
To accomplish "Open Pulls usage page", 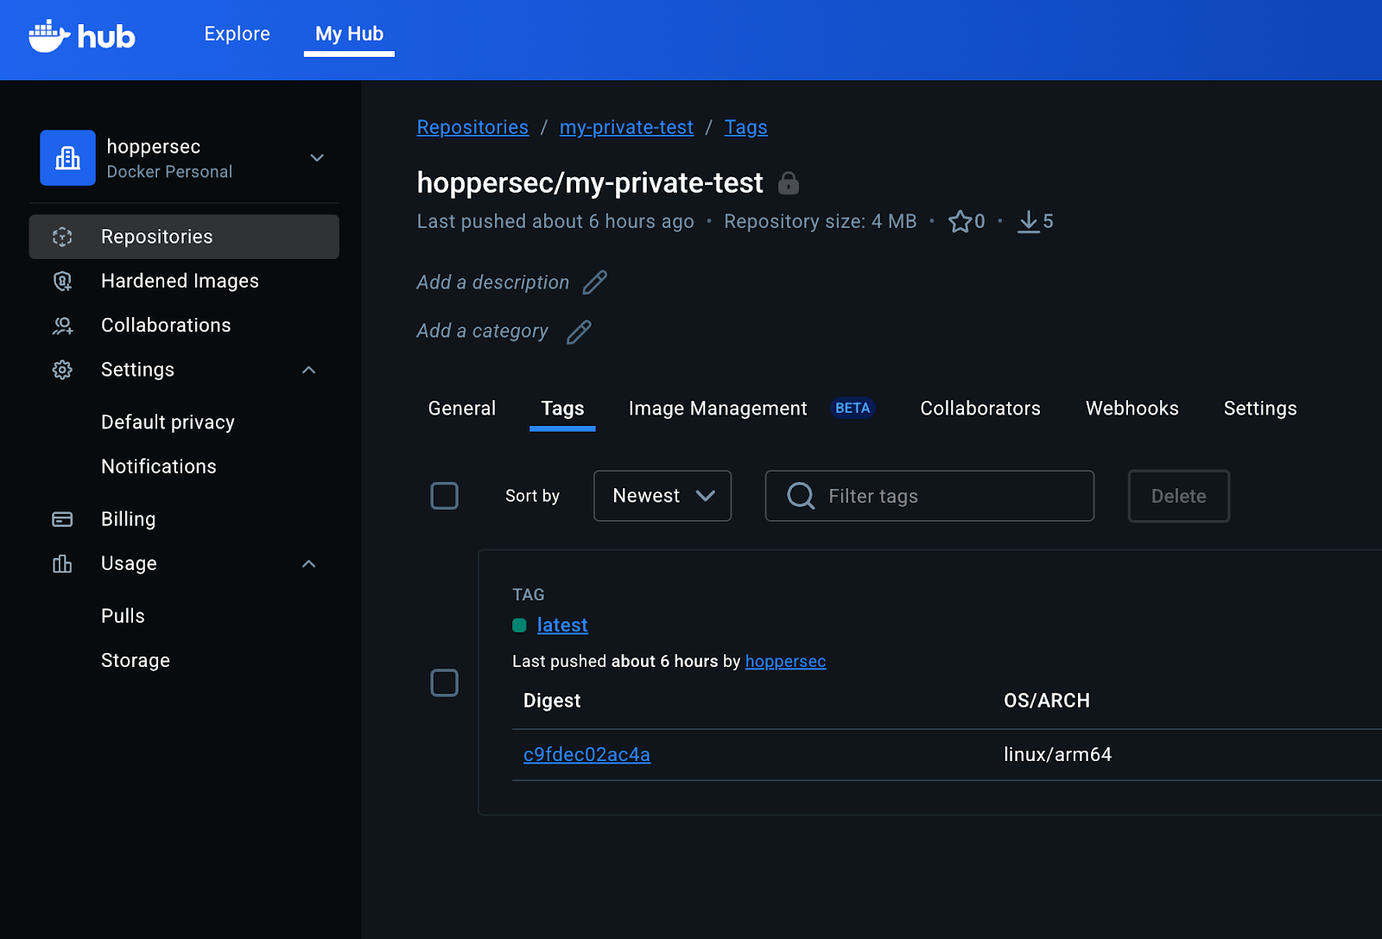I will 123,616.
